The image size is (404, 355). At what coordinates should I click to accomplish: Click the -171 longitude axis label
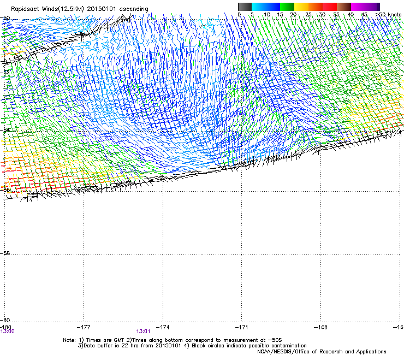(242, 327)
